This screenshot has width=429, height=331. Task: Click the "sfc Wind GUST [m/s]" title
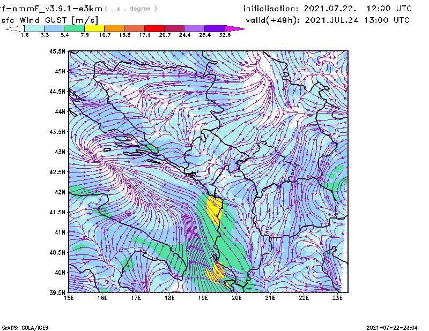[49, 20]
